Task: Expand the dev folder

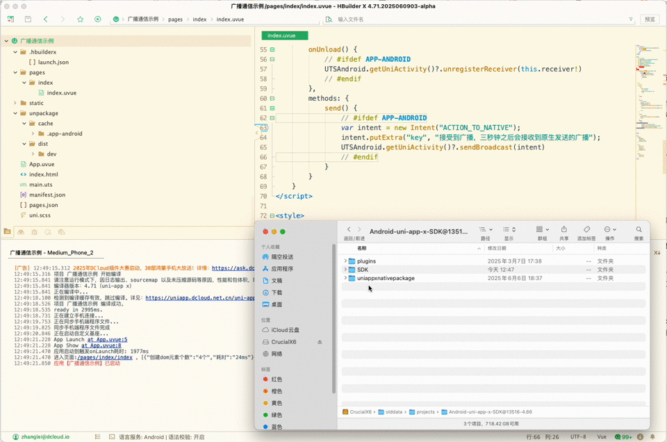Action: click(33, 154)
